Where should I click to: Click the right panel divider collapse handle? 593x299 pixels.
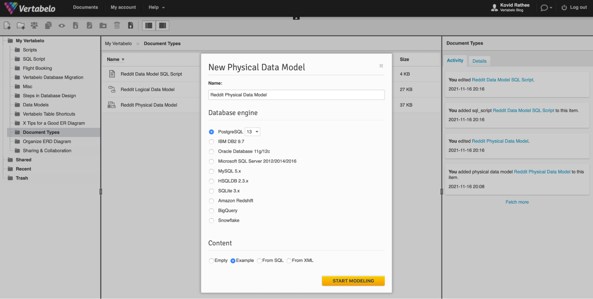(441, 192)
